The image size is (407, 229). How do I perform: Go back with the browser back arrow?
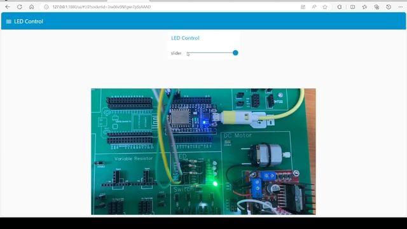click(8, 7)
